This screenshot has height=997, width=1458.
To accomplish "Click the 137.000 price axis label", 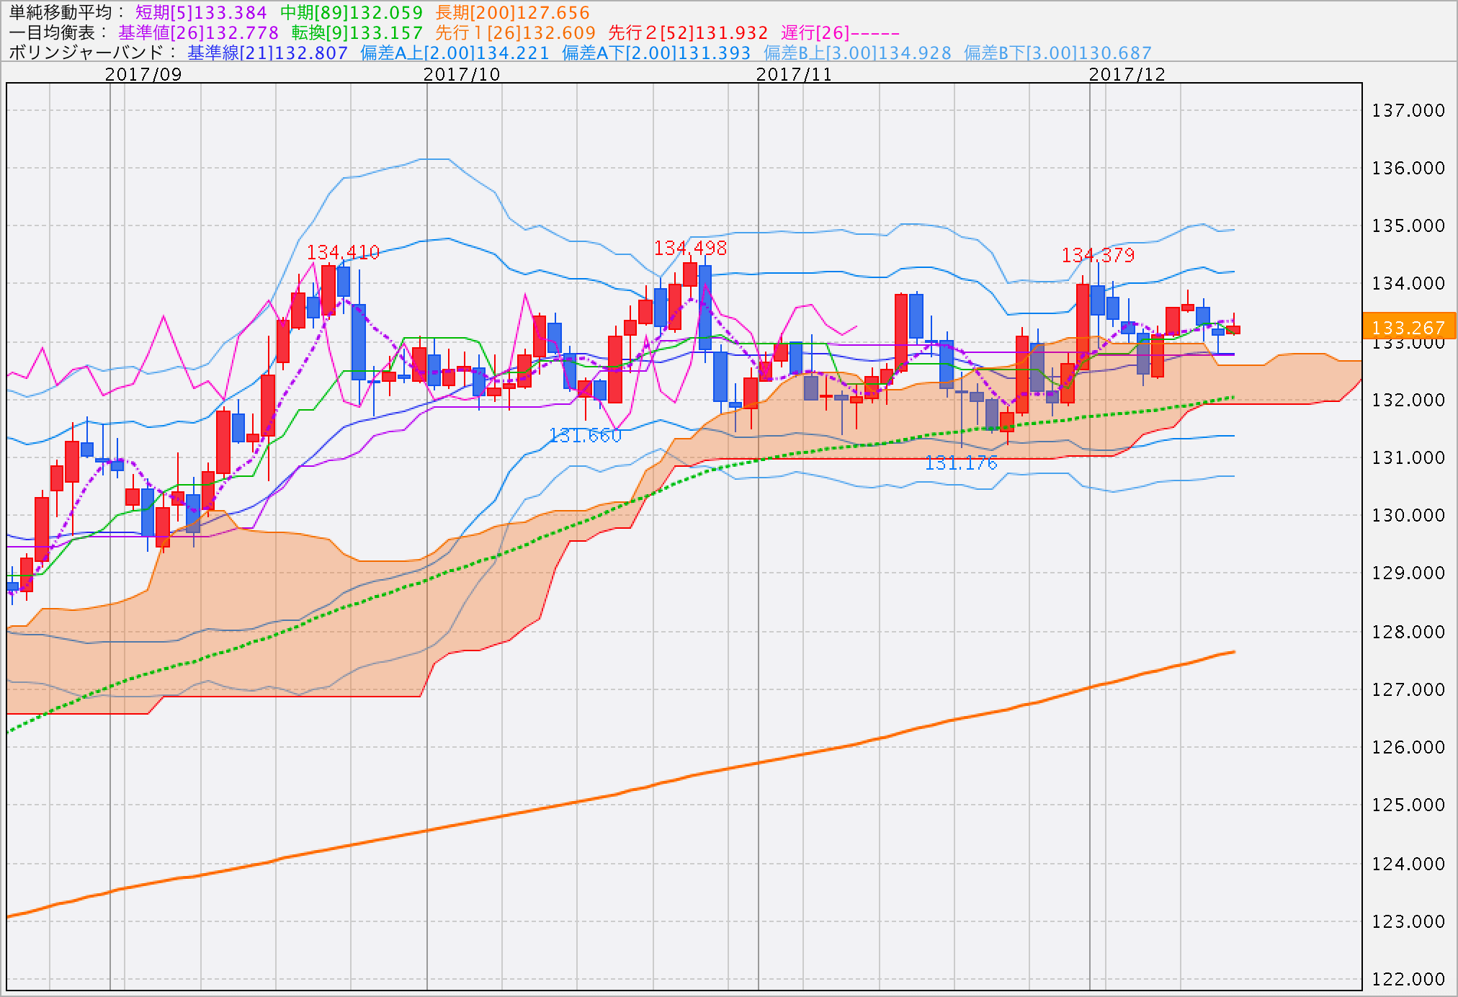I will pos(1408,110).
